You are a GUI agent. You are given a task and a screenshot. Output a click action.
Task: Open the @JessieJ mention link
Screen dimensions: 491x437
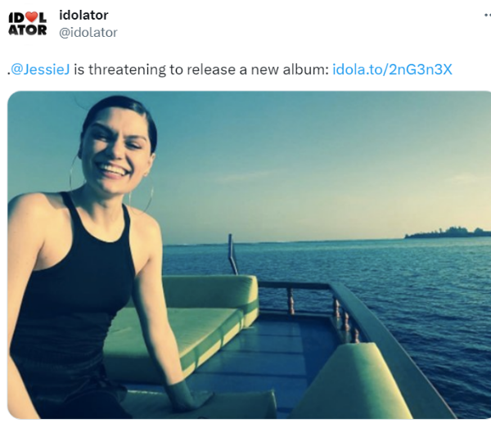point(41,70)
